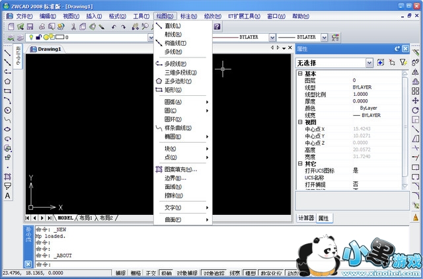Click the Quick Select icon in properties panel

[403, 63]
